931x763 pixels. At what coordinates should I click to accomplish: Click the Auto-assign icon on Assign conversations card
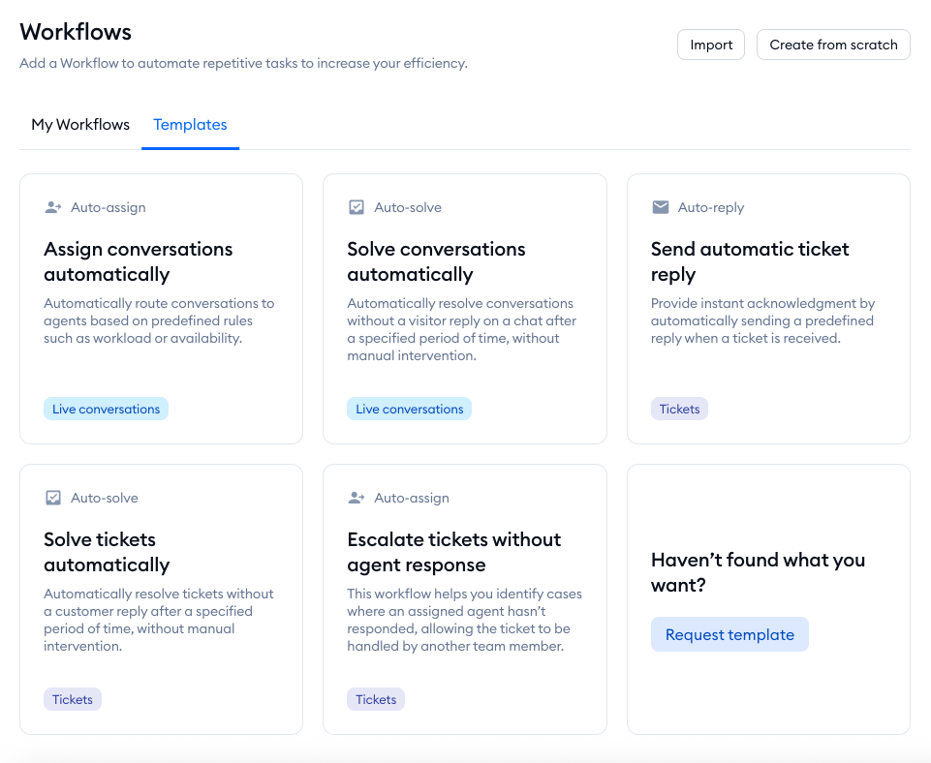coord(53,207)
